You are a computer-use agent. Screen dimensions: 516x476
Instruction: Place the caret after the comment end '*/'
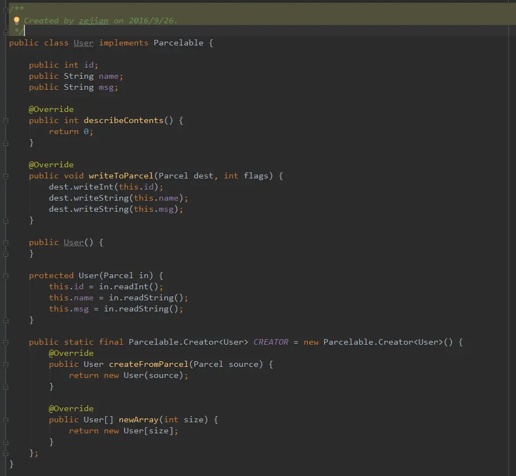24,31
